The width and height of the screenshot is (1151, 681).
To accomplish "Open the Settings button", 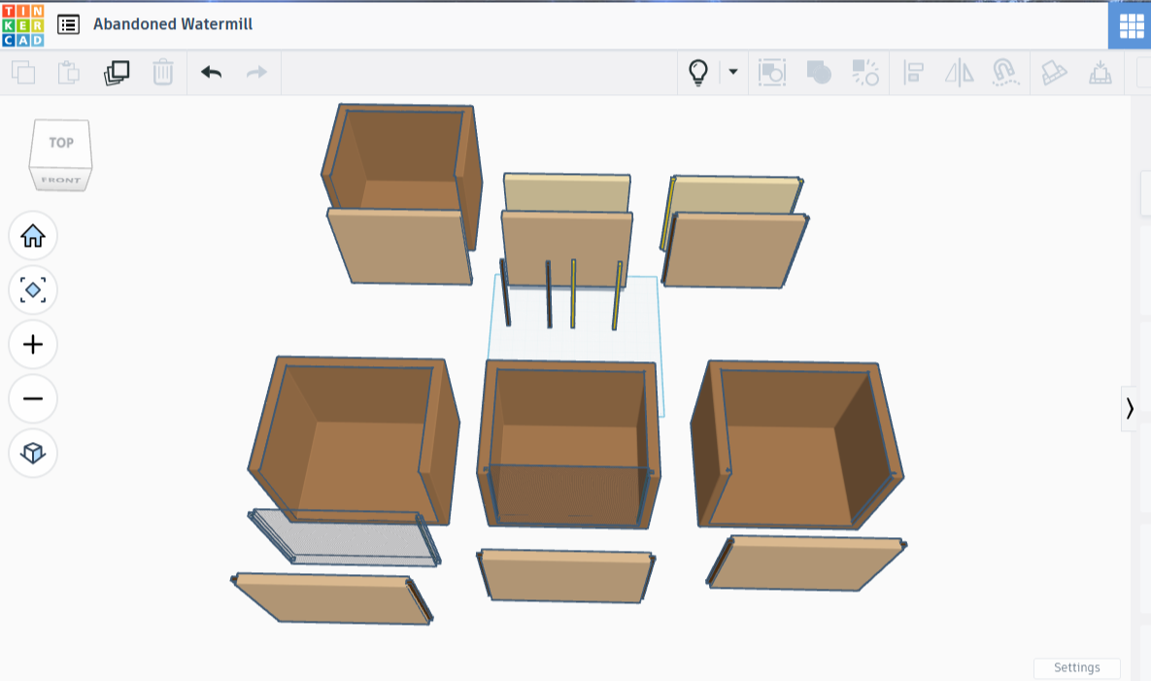I will pos(1077,667).
